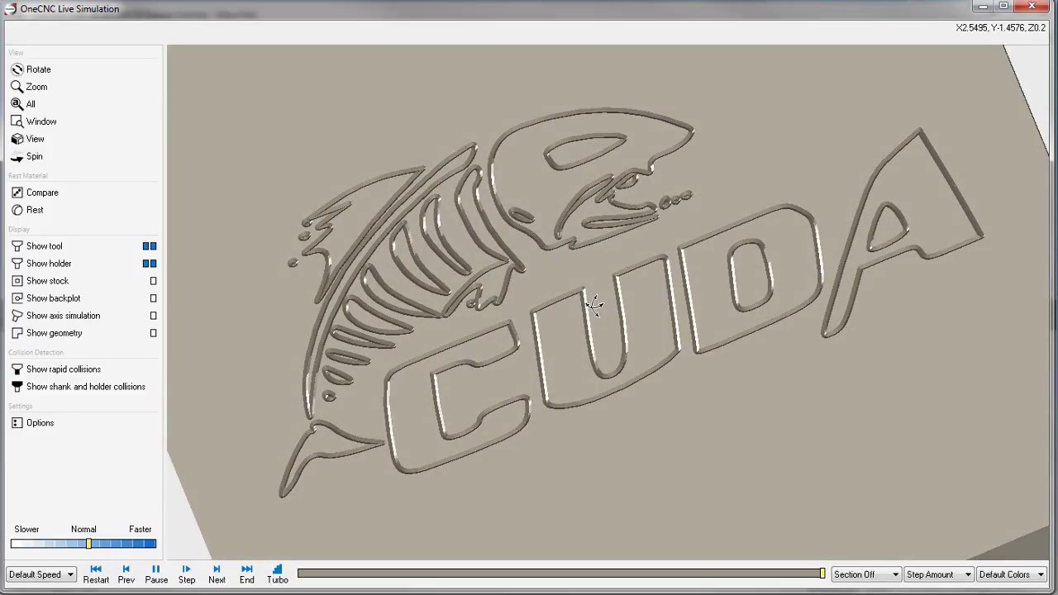Enable the Show axis simulation checkbox

point(153,316)
